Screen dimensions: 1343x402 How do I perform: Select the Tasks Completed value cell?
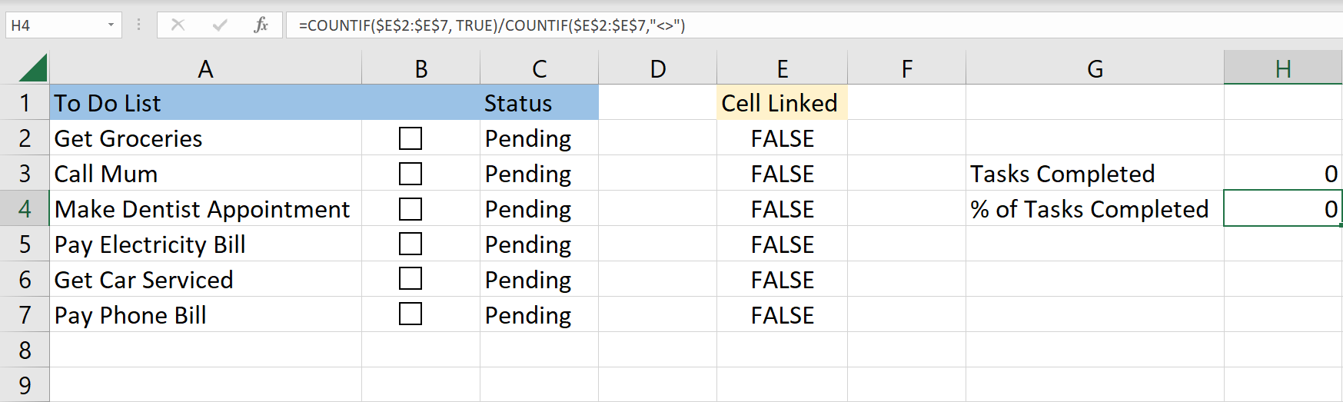(x=1282, y=174)
